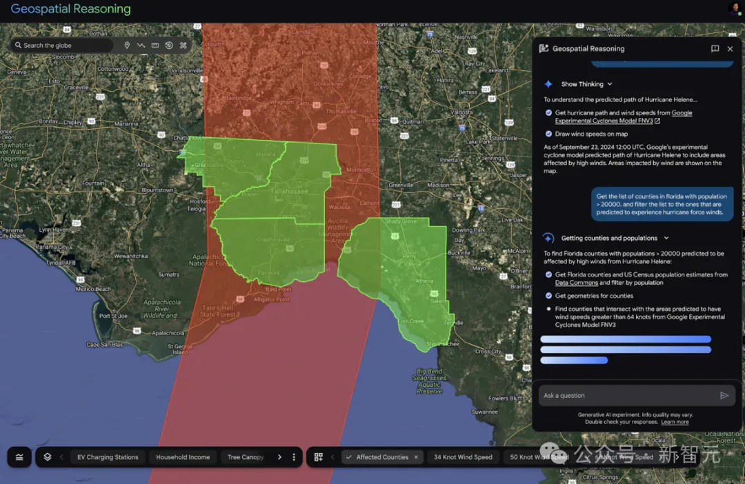
Task: Close the Geospatial Reasoning panel
Action: tap(731, 48)
